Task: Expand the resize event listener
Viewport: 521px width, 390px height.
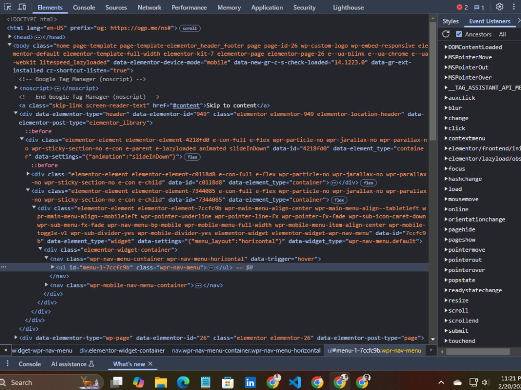Action: click(446, 301)
